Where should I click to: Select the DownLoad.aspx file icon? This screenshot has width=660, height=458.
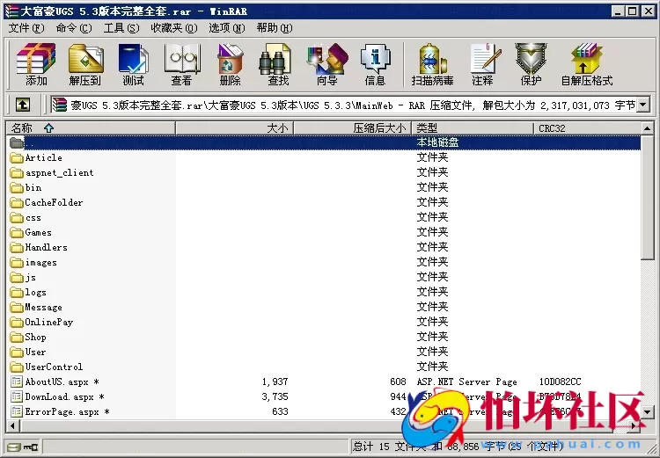click(17, 396)
